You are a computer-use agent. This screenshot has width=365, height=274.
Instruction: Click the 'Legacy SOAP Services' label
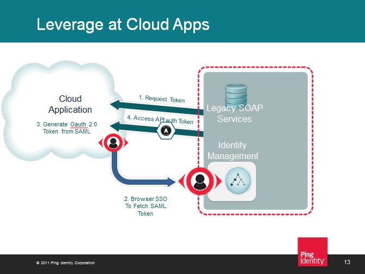point(235,113)
